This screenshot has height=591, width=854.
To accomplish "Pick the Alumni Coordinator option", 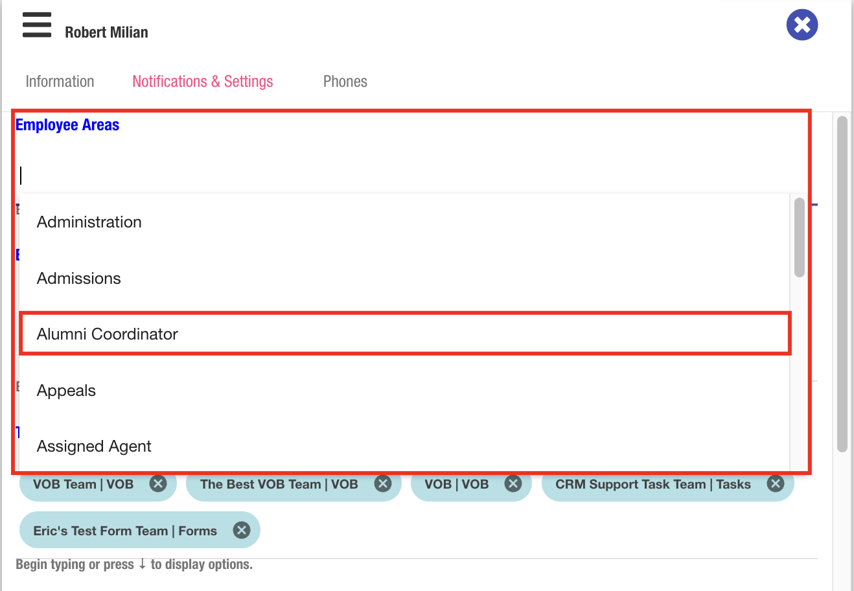I will point(108,334).
